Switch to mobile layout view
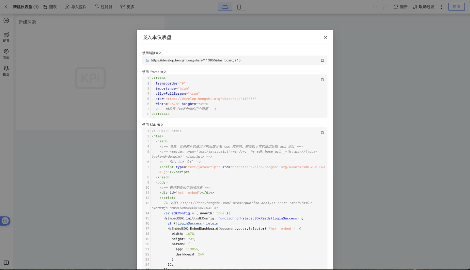 [x=239, y=7]
